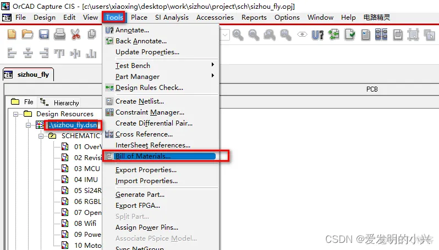The image size is (439, 250).
Task: Open the View menu
Action: point(90,18)
